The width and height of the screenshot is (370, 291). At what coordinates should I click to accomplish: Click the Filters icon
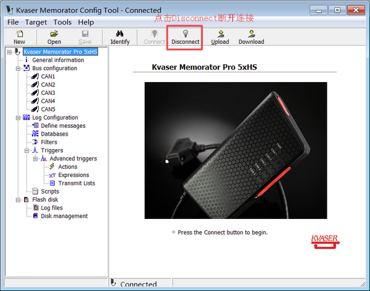(x=35, y=142)
